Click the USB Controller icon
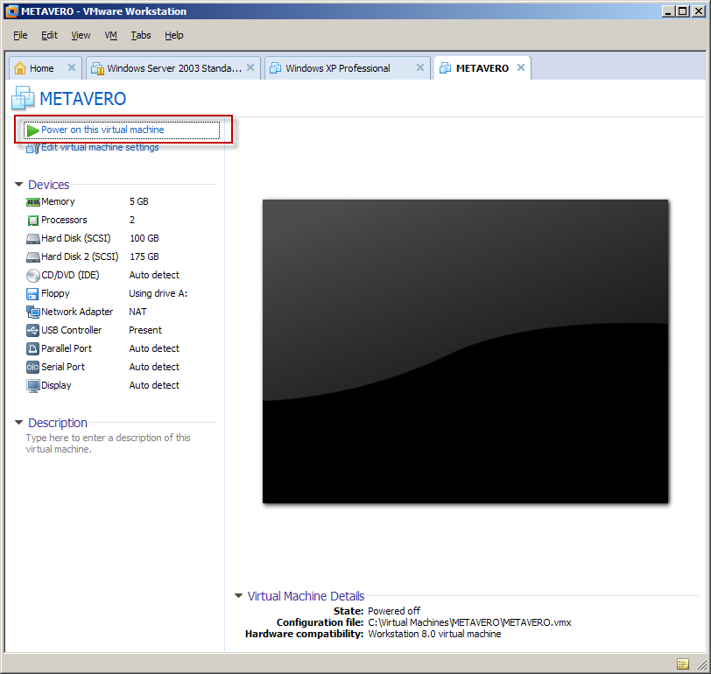 coord(32,330)
